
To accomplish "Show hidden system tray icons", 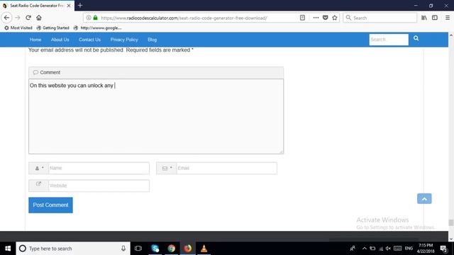I will pyautogui.click(x=365, y=249).
